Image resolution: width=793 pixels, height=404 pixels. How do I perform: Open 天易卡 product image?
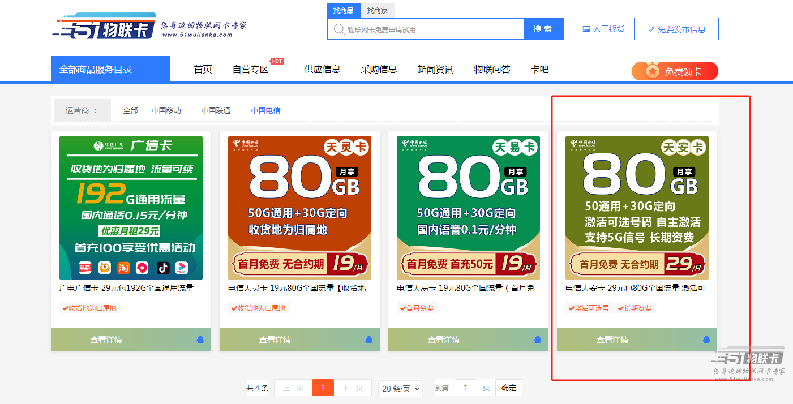click(x=468, y=208)
